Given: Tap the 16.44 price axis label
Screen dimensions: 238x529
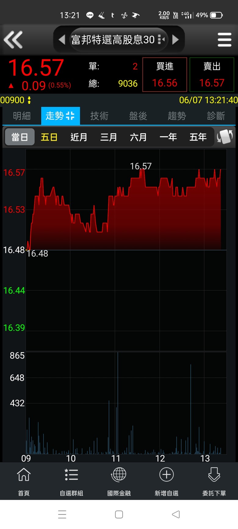Looking at the screenshot, I should coord(14,290).
